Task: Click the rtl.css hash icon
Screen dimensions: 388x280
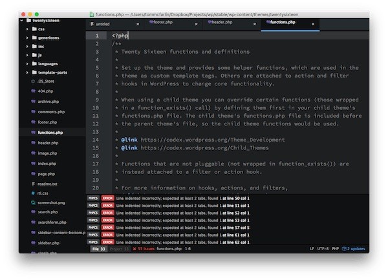Action: tap(33, 193)
